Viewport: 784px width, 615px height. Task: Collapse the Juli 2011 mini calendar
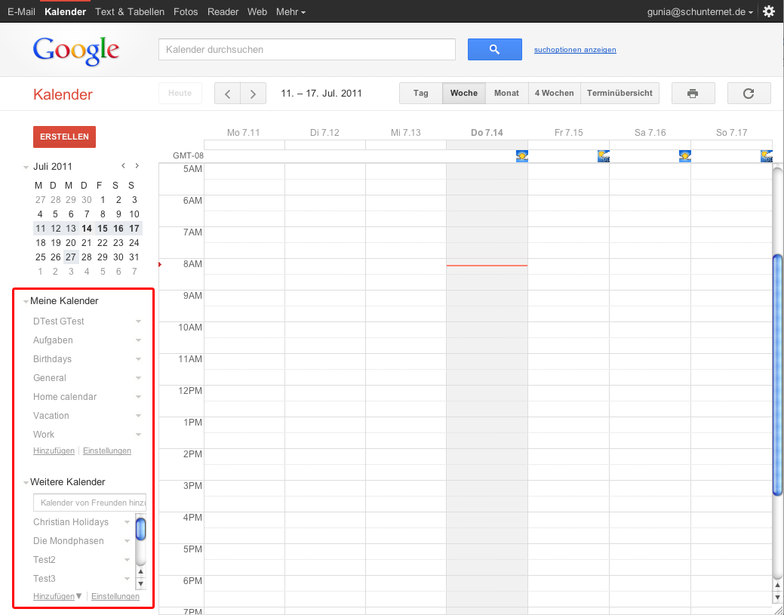pyautogui.click(x=26, y=168)
